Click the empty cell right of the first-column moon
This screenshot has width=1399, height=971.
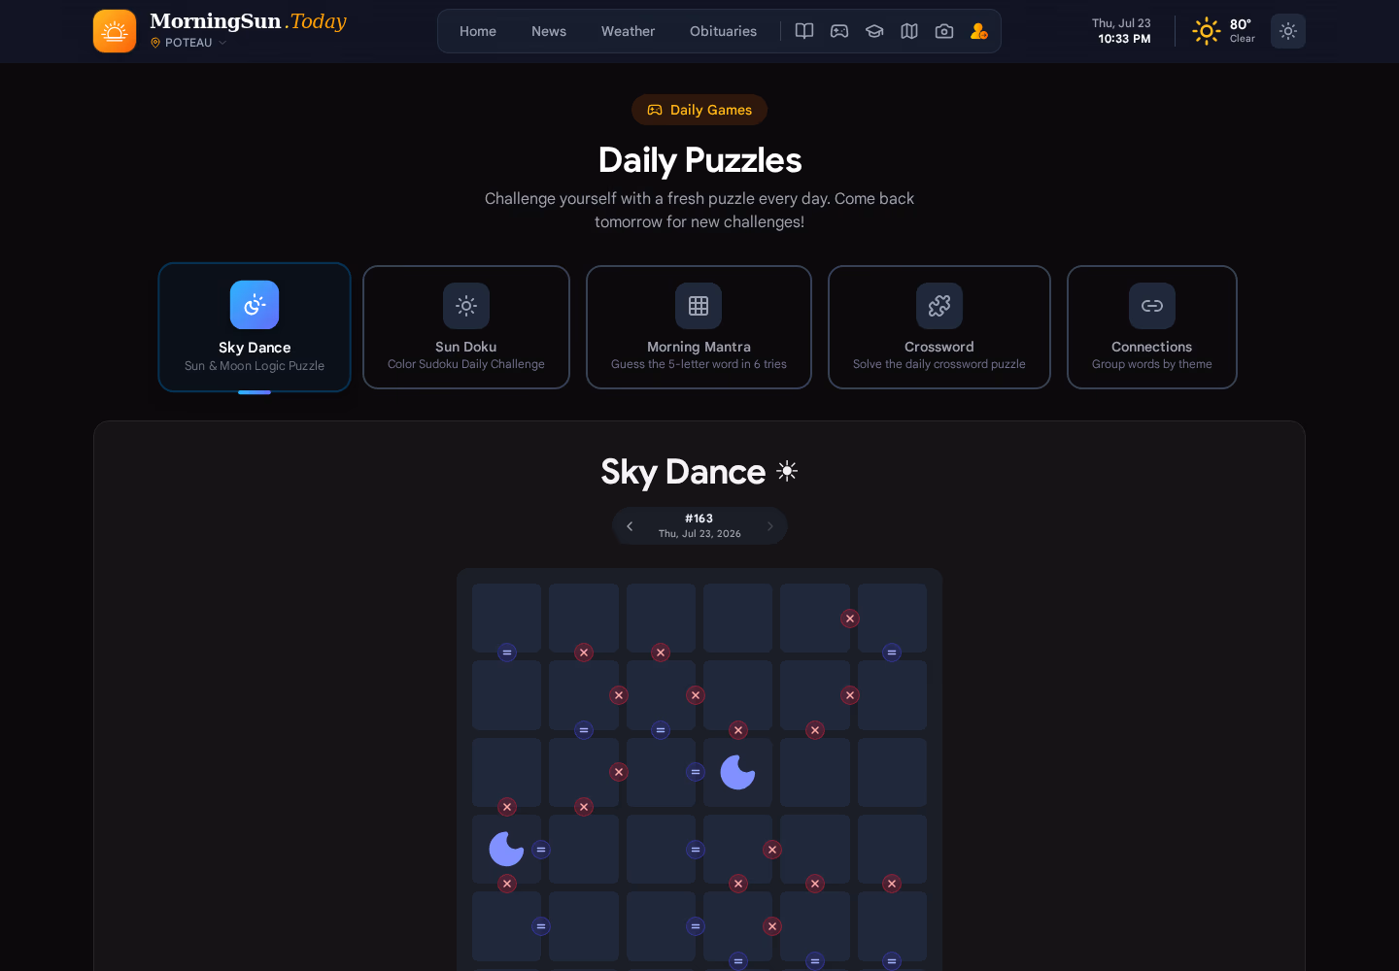(584, 849)
